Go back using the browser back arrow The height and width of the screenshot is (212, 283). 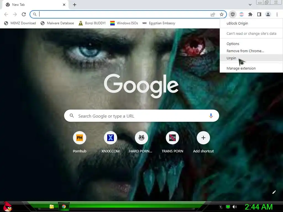click(6, 14)
